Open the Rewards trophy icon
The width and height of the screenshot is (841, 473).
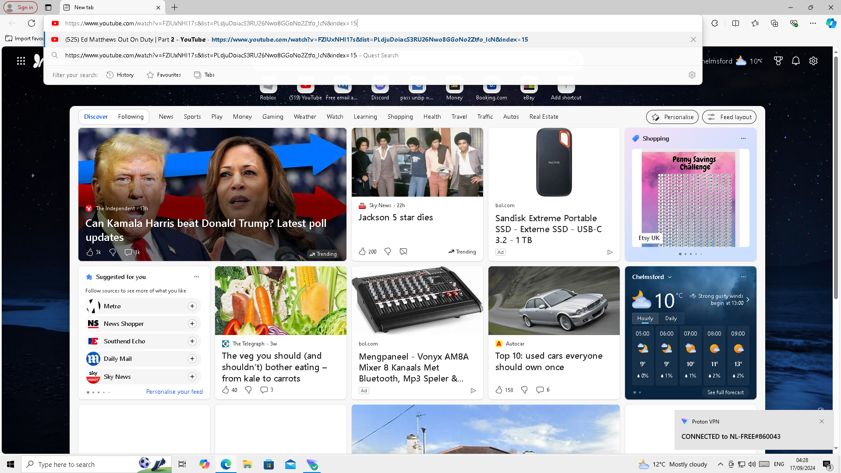pyautogui.click(x=778, y=61)
